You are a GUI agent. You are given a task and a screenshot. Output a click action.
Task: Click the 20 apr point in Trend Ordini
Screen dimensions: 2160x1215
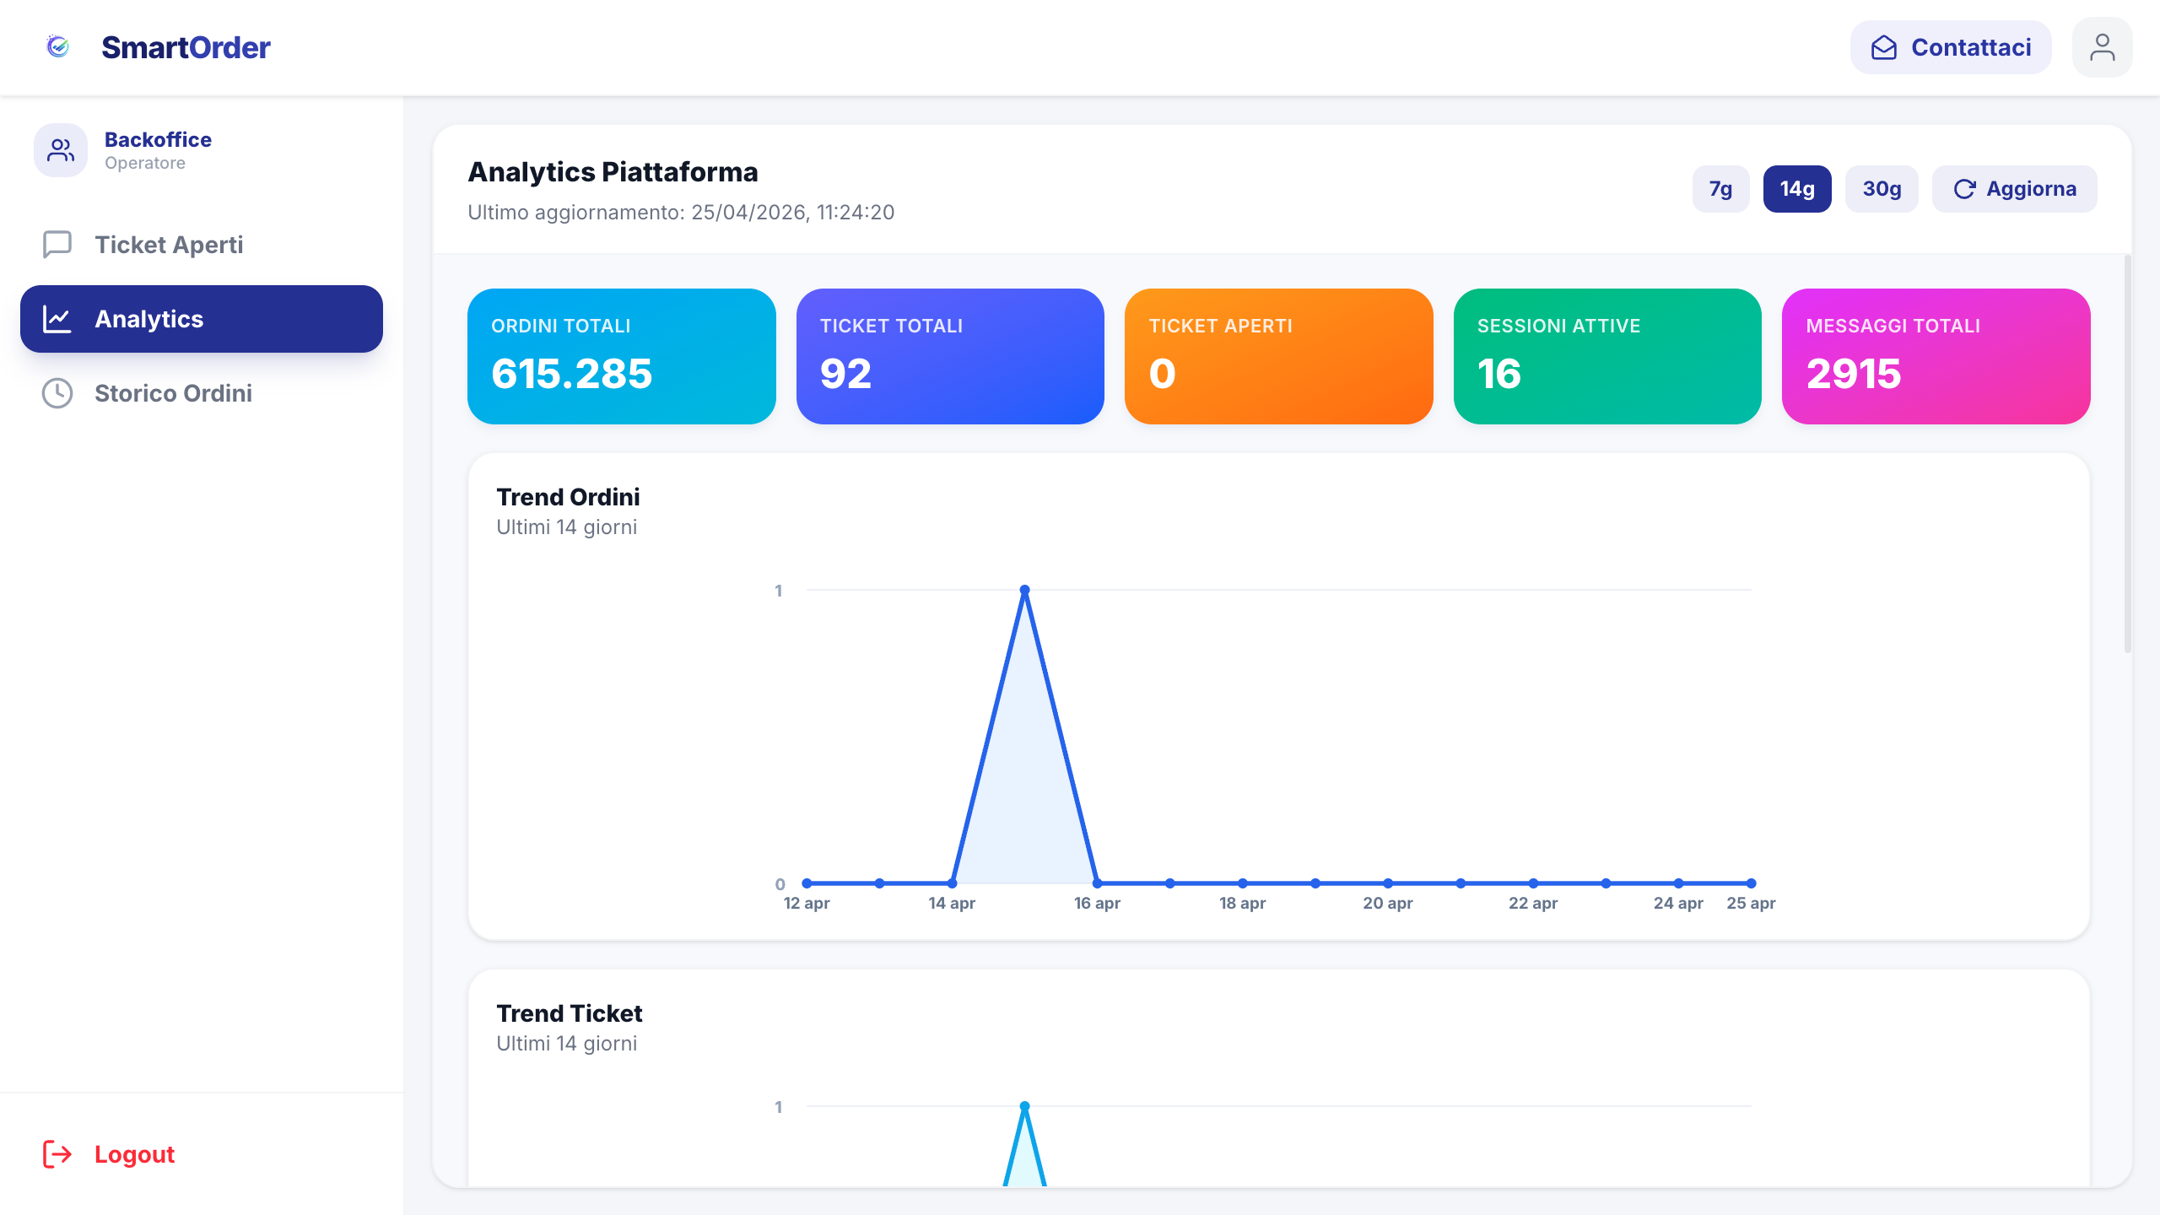click(1388, 883)
